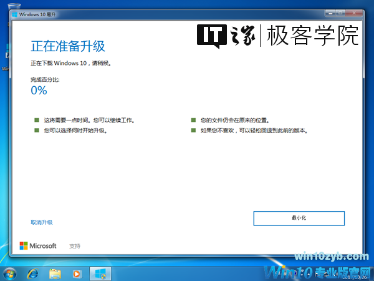Click the Windows 10 易升 title bar text
This screenshot has width=374, height=281.
(37, 14)
